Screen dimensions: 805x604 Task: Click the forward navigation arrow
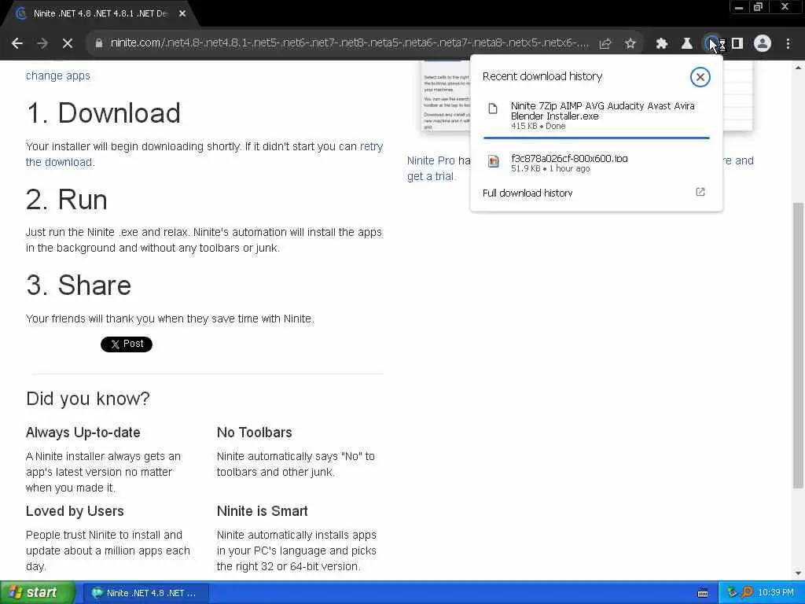point(42,44)
